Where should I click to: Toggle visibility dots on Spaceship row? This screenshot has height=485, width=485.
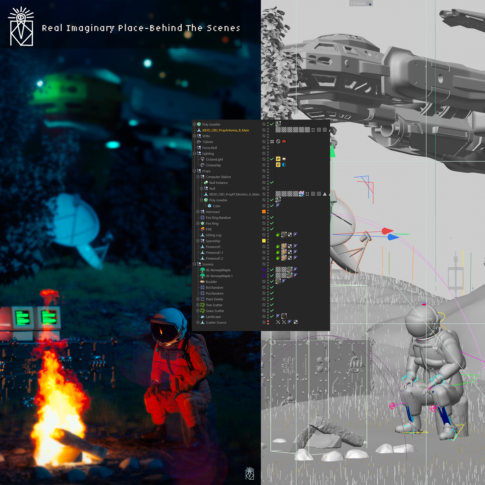click(x=268, y=241)
